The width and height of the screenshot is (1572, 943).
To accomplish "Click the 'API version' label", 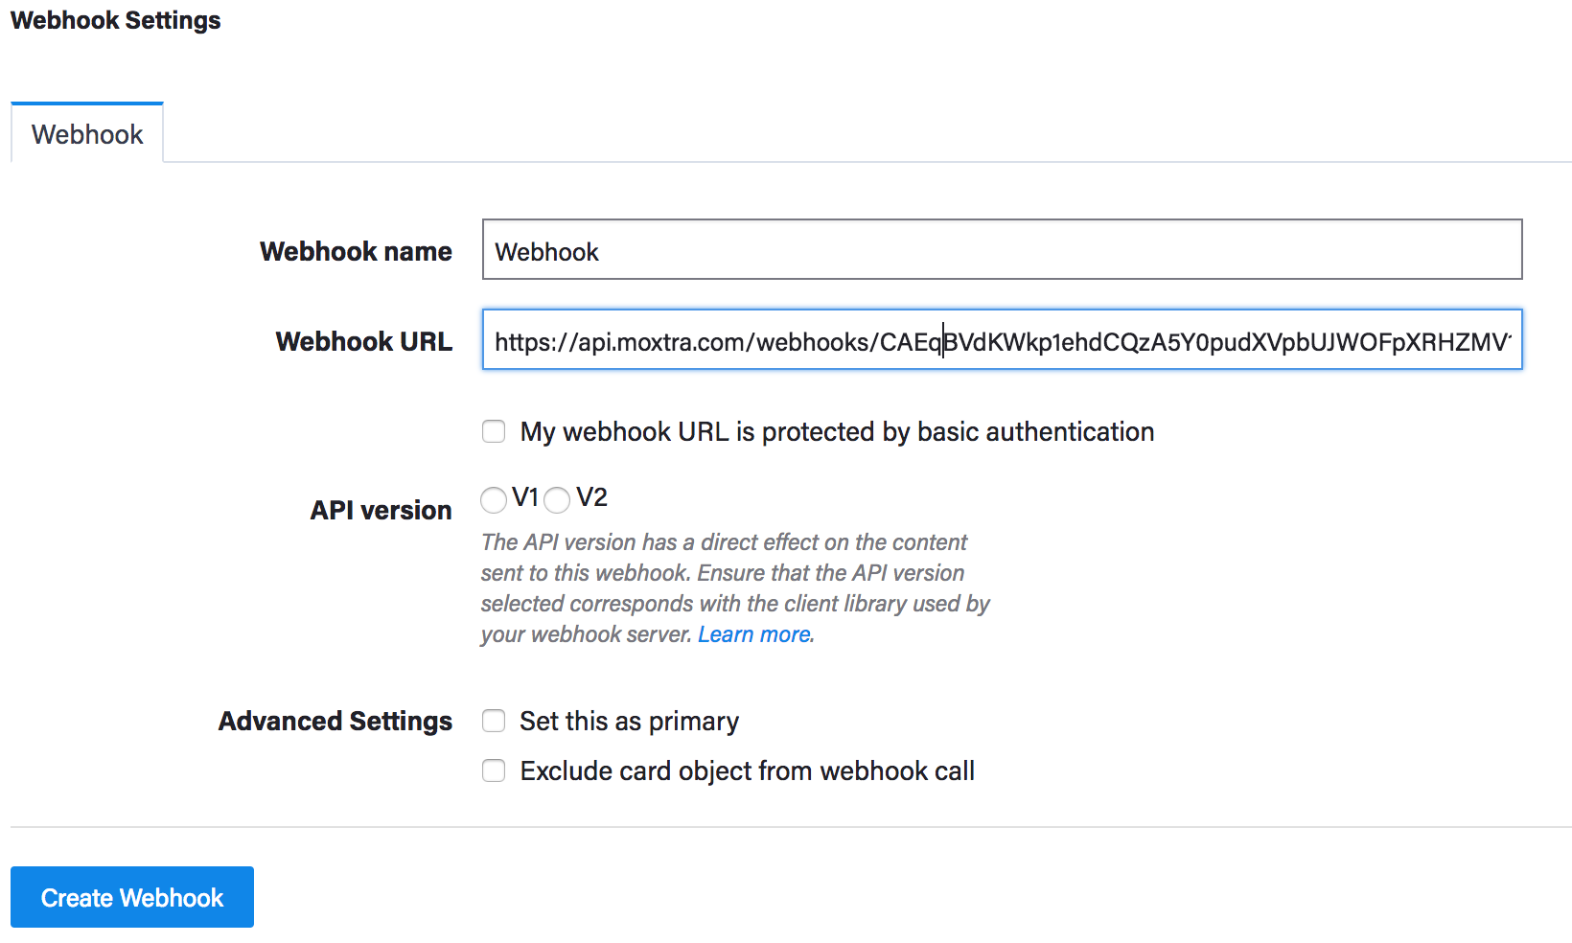I will point(381,510).
